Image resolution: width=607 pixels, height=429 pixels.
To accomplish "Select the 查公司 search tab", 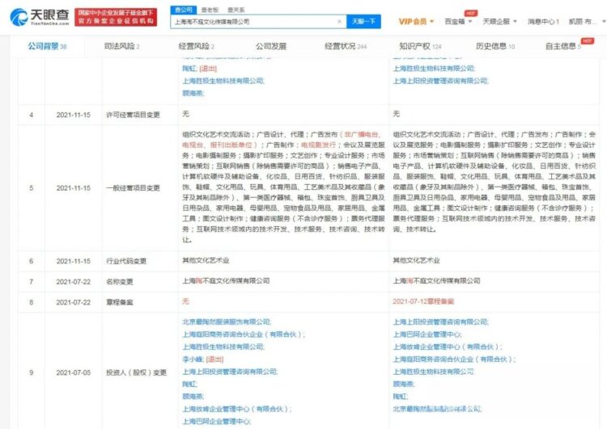I will (184, 10).
